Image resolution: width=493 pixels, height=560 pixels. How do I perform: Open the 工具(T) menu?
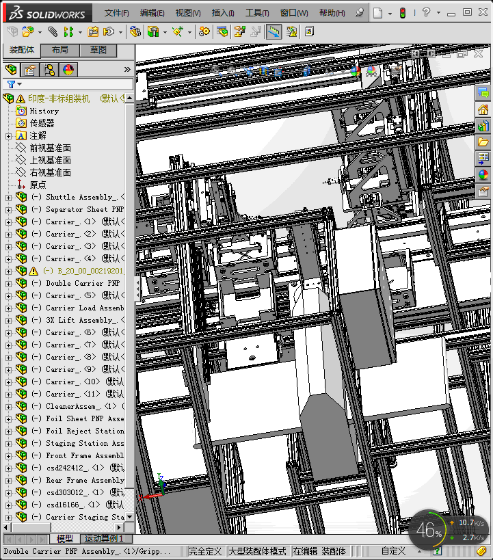[257, 13]
